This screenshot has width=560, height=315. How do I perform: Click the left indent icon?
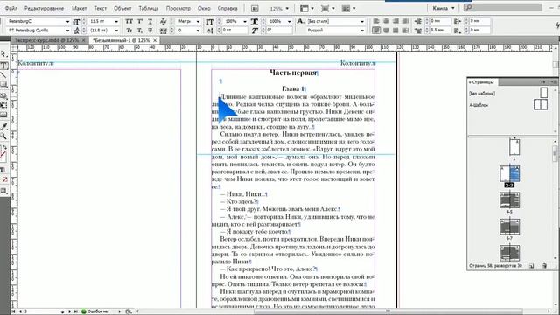418,21
